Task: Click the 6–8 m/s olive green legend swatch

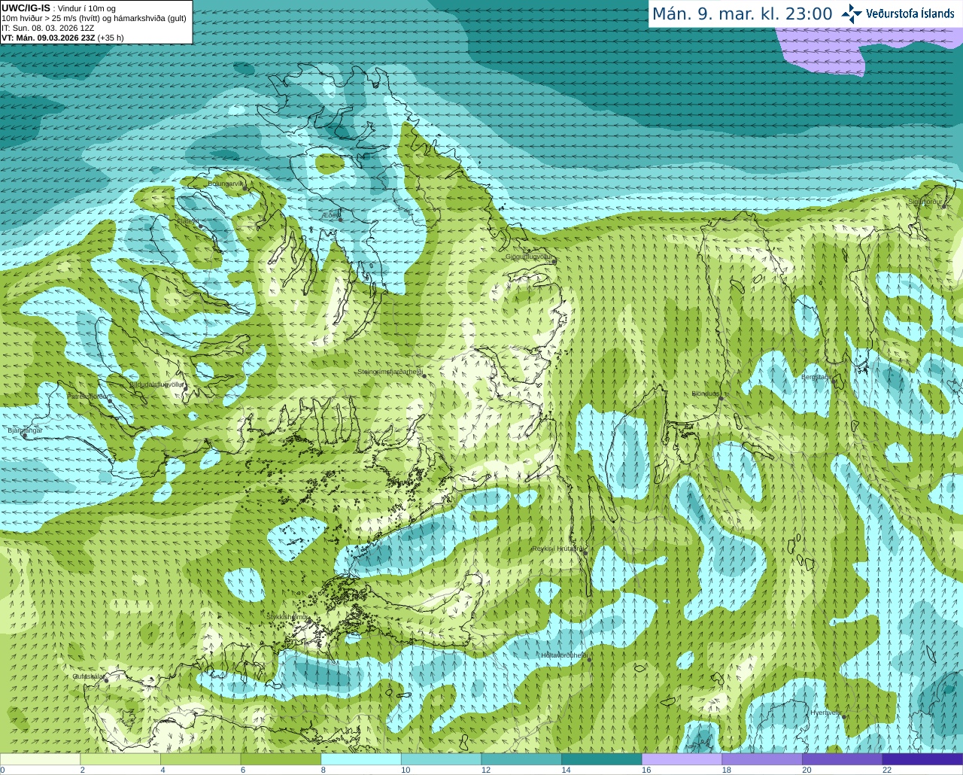Action: coord(281,759)
